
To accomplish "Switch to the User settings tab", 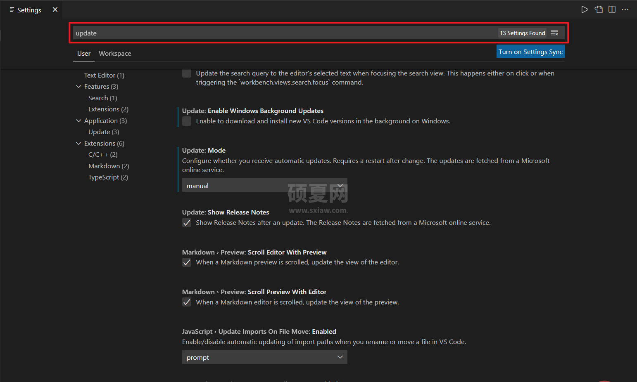I will (x=84, y=54).
